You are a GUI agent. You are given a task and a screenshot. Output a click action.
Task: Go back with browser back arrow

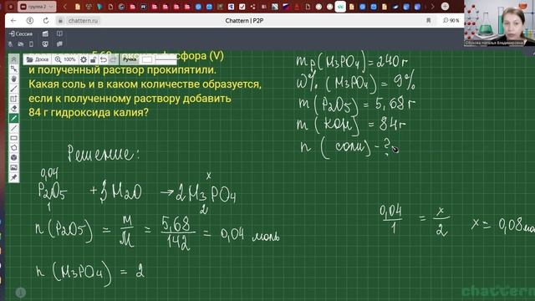point(13,20)
